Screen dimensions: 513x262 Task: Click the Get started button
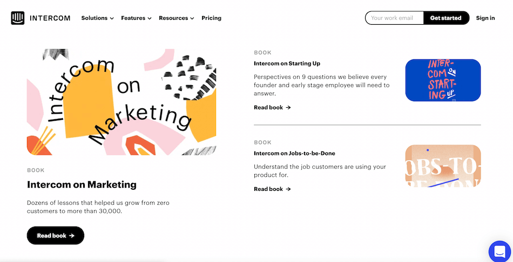[x=446, y=18]
